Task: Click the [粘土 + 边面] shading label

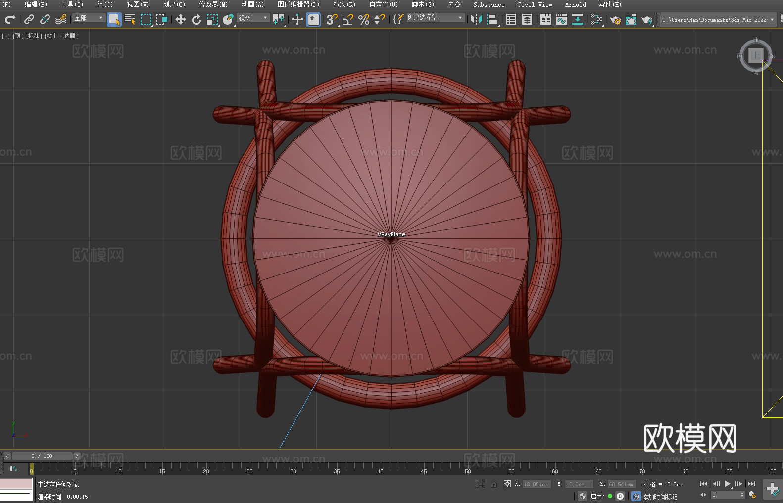Action: point(61,36)
